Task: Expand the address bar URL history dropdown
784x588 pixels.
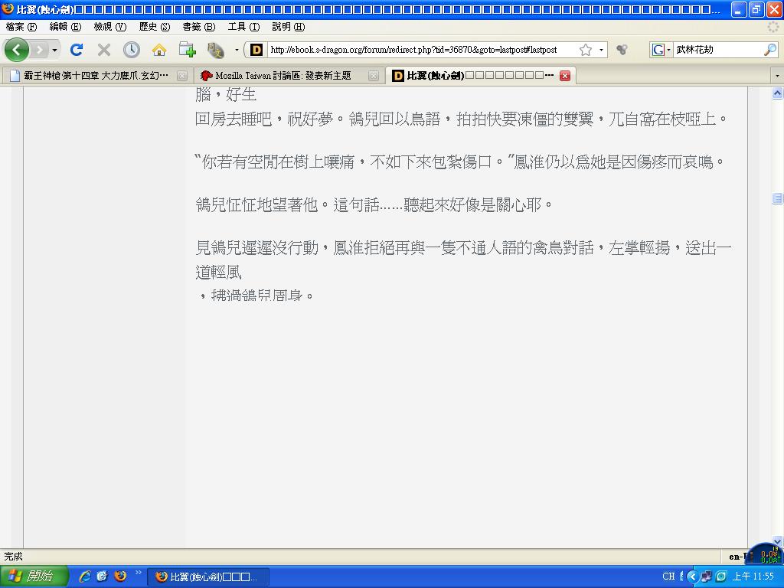Action: (601, 50)
